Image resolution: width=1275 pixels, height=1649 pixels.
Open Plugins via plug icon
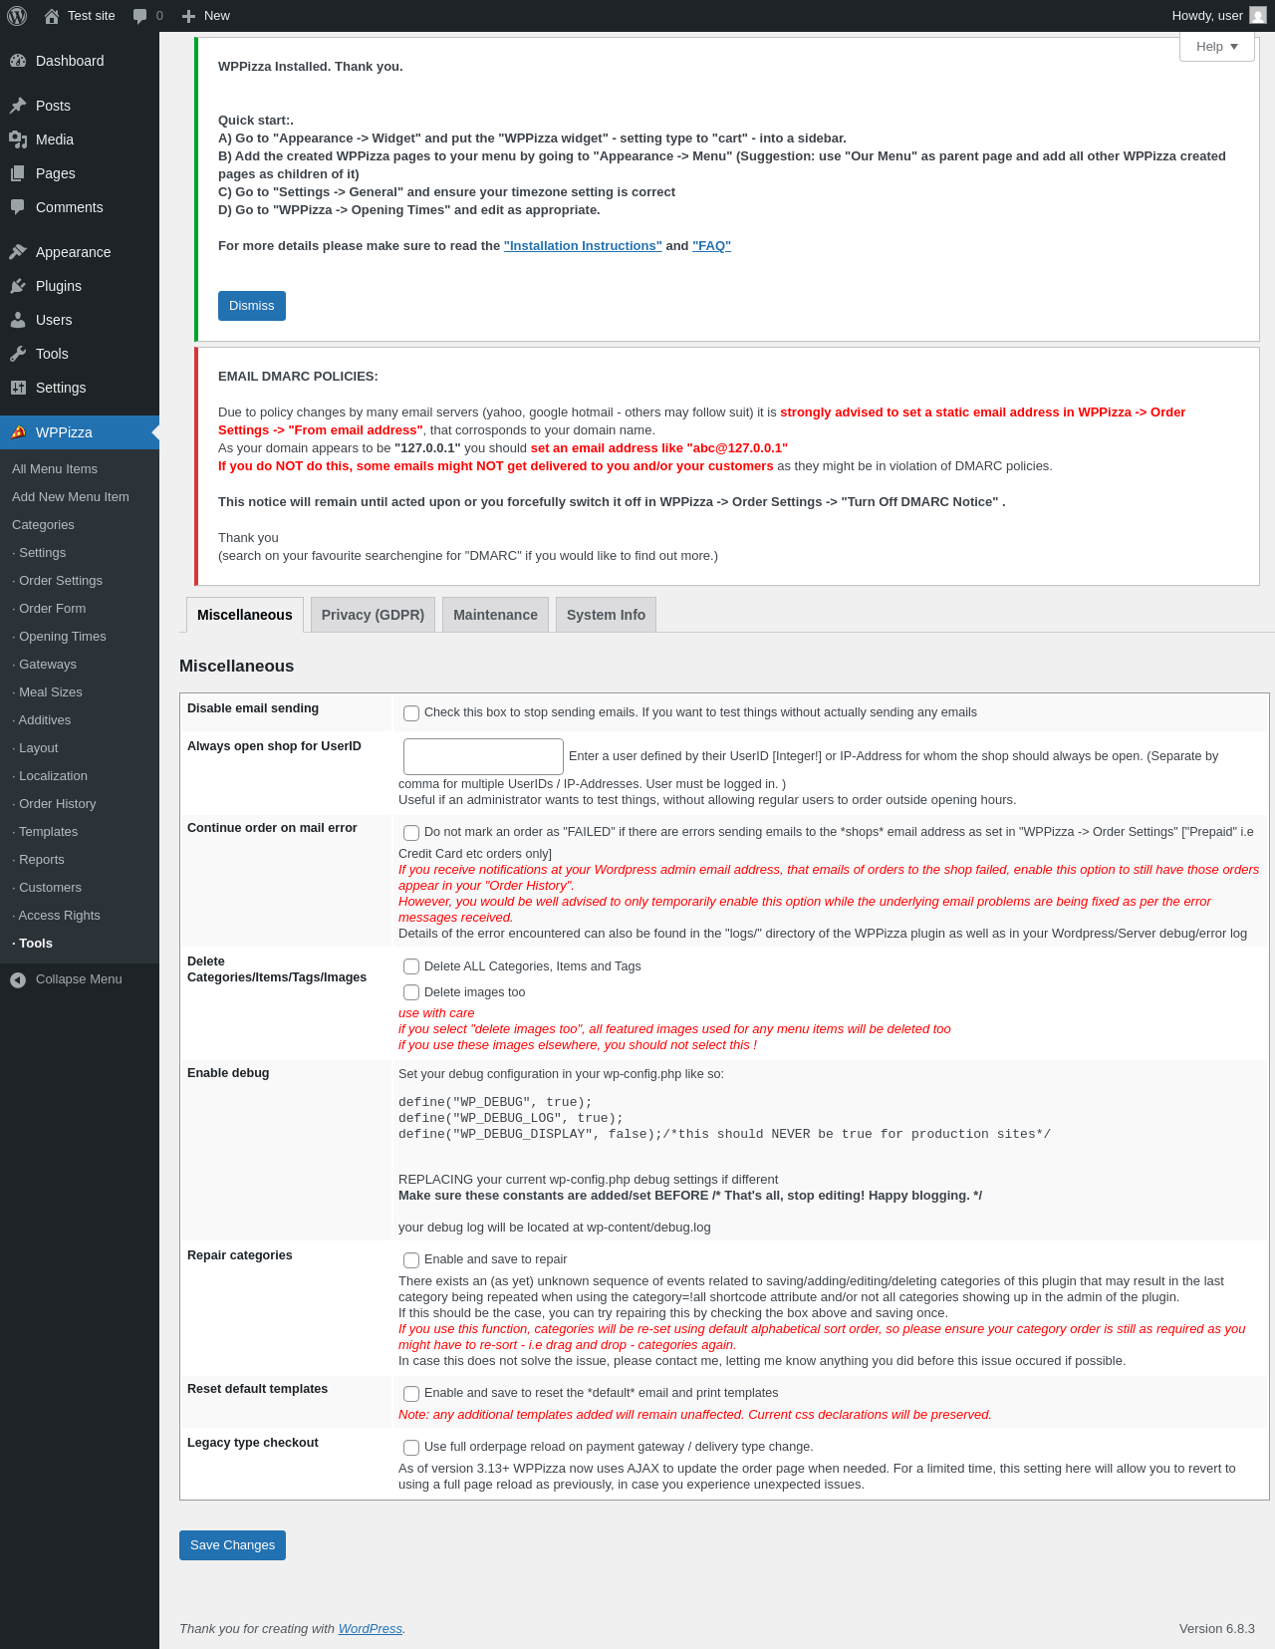coord(18,286)
